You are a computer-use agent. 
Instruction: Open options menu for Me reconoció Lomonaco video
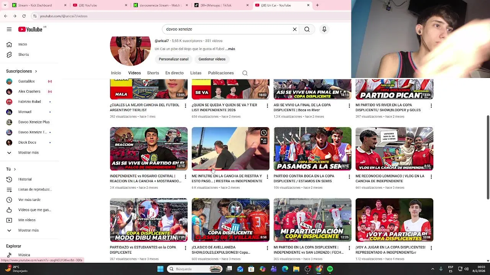tap(431, 177)
